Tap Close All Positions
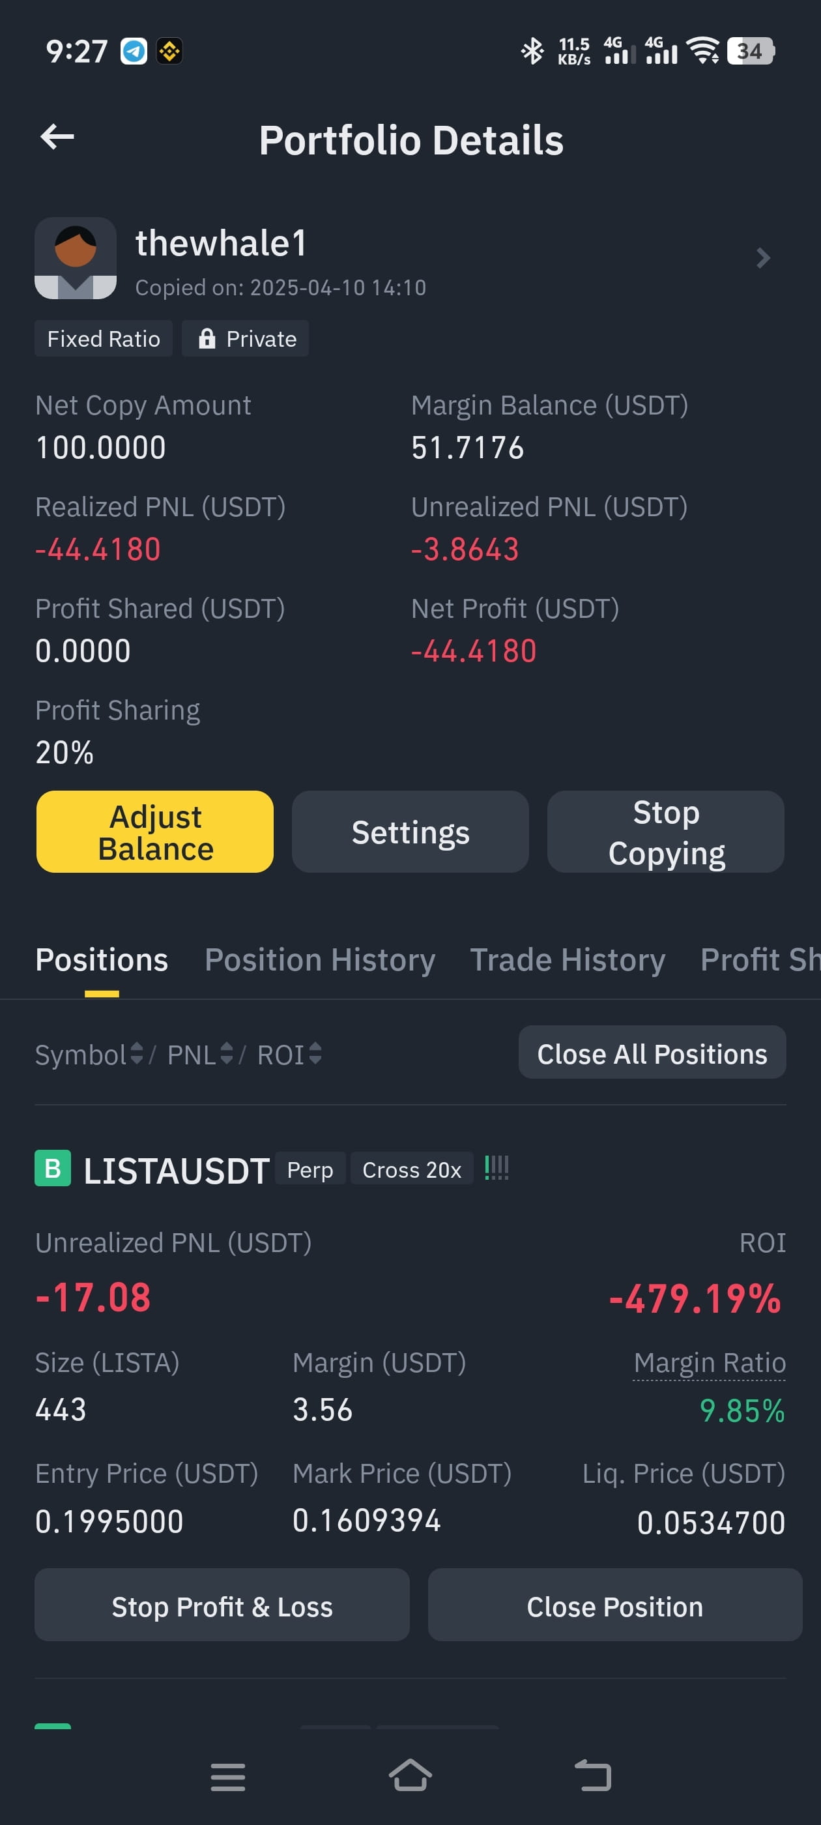This screenshot has height=1825, width=821. click(x=652, y=1053)
